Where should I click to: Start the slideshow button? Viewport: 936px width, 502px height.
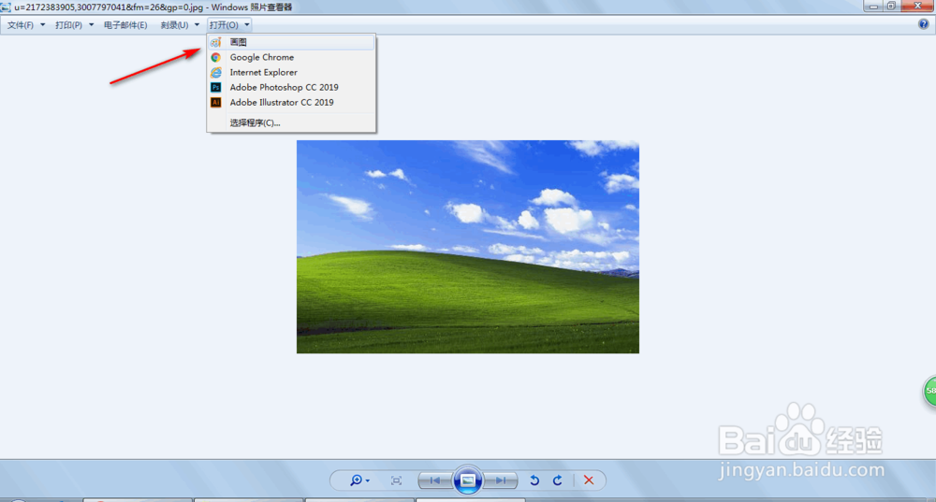(x=468, y=480)
